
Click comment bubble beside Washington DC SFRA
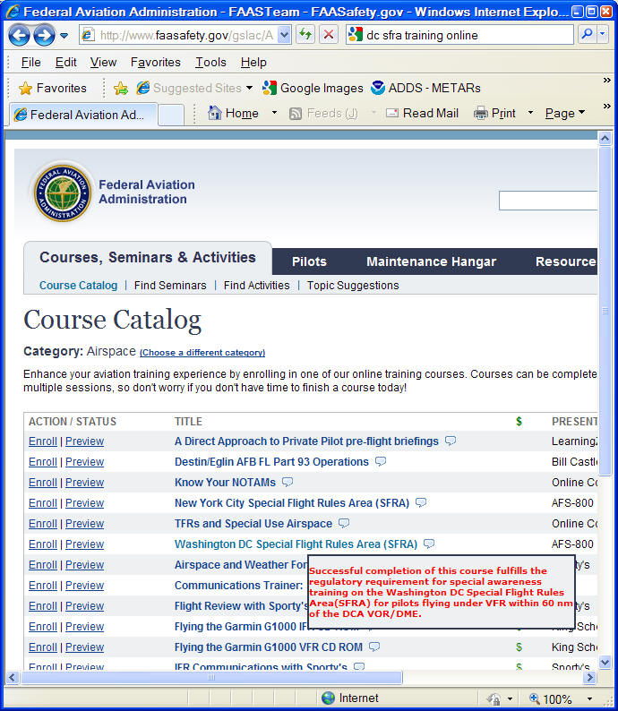pos(429,544)
